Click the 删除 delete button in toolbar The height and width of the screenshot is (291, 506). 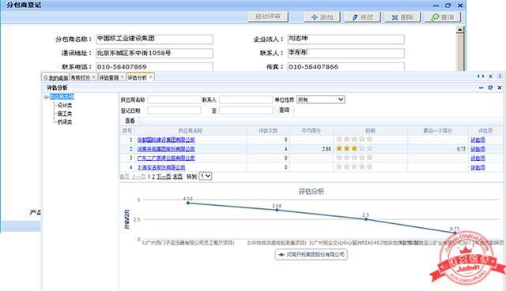402,17
